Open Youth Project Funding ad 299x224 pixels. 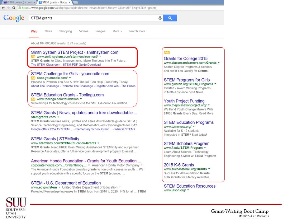(184, 101)
